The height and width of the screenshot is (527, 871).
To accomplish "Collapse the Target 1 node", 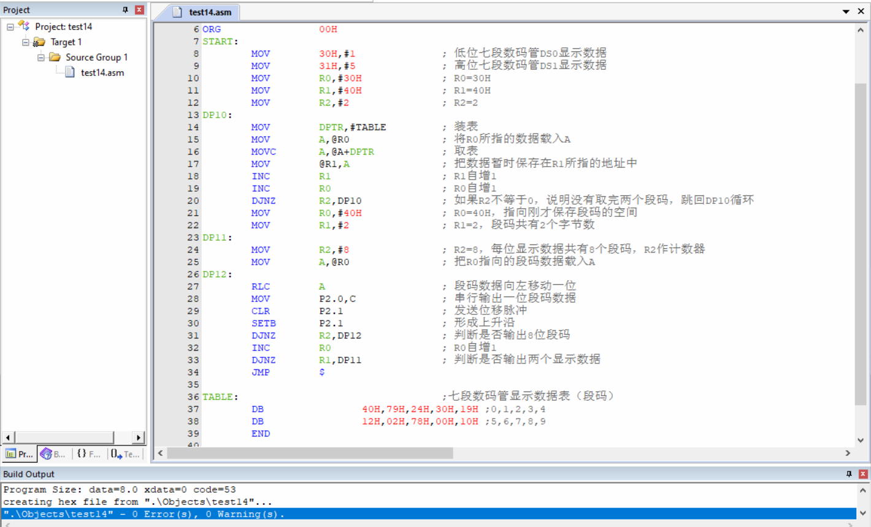I will click(26, 42).
